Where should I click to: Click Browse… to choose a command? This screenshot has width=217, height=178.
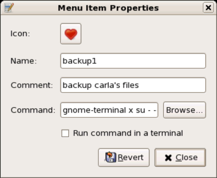pos(184,110)
